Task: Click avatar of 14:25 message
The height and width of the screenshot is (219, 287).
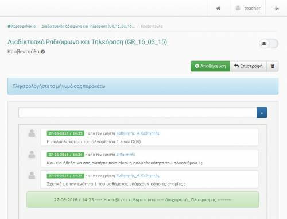Action: (32, 133)
